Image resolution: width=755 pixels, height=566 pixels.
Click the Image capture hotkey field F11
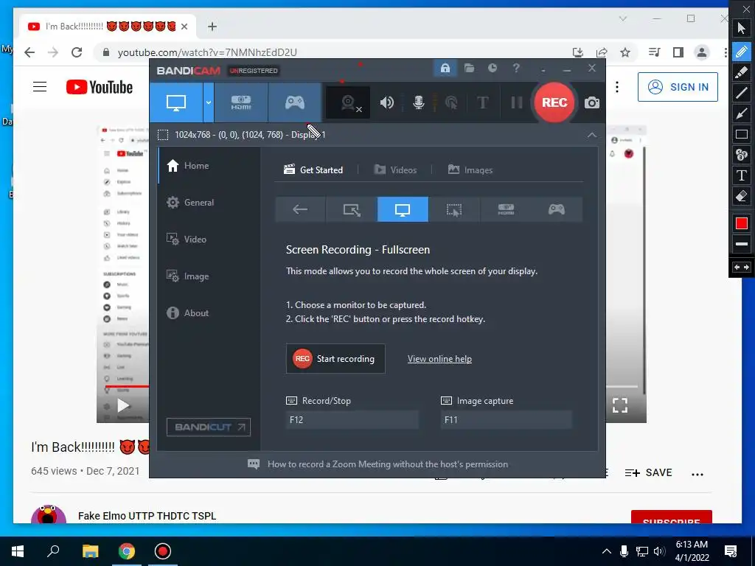(506, 419)
